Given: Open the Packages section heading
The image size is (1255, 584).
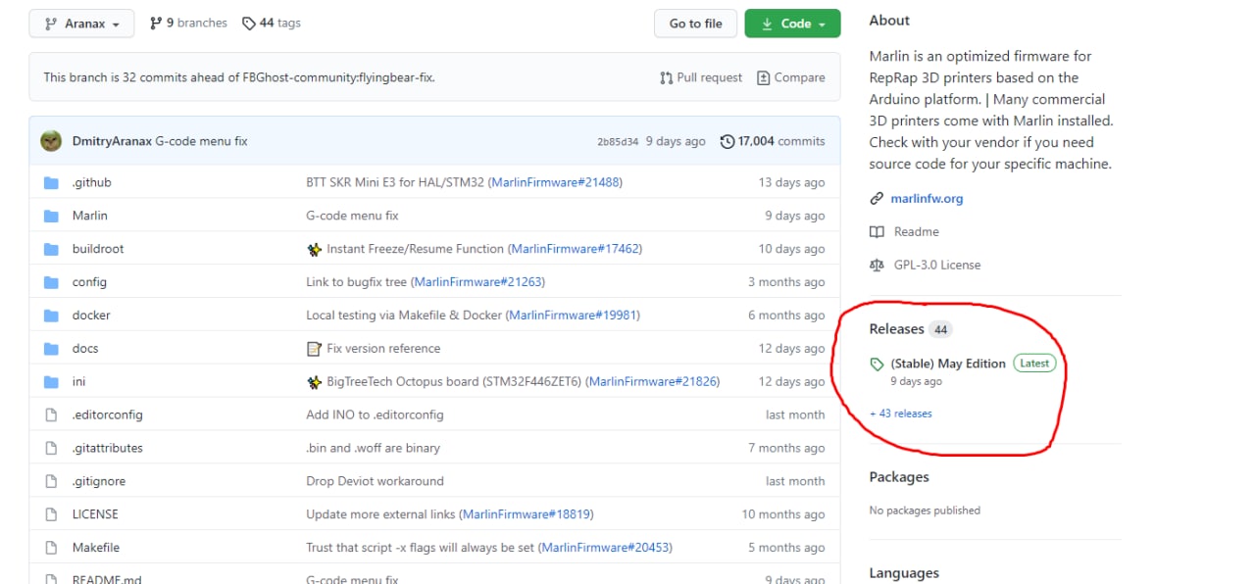Looking at the screenshot, I should tap(899, 477).
